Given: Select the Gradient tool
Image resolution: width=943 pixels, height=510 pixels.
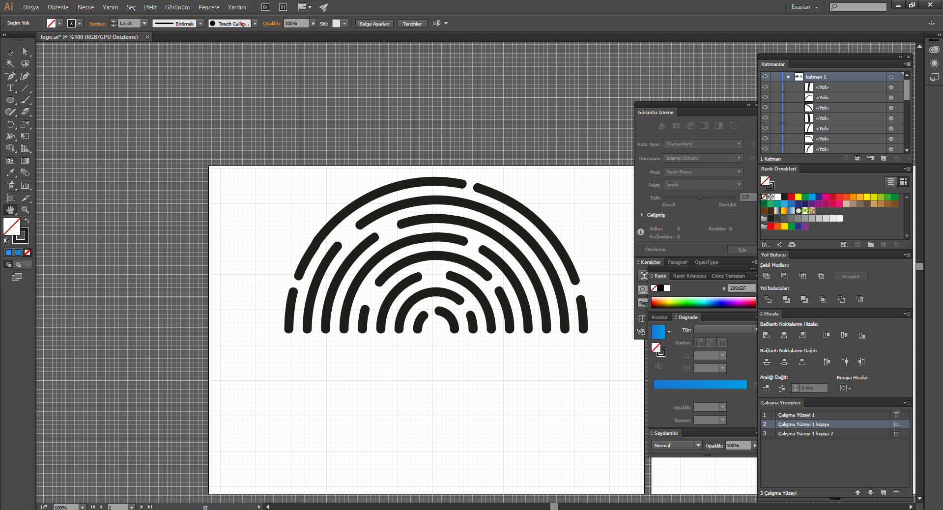Looking at the screenshot, I should 25,161.
